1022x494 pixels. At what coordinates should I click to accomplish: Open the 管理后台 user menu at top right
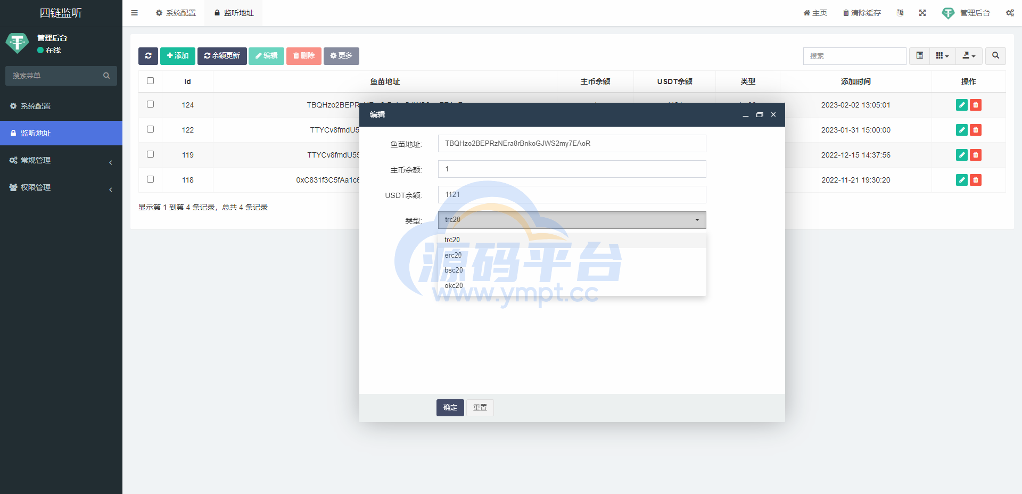pyautogui.click(x=966, y=13)
